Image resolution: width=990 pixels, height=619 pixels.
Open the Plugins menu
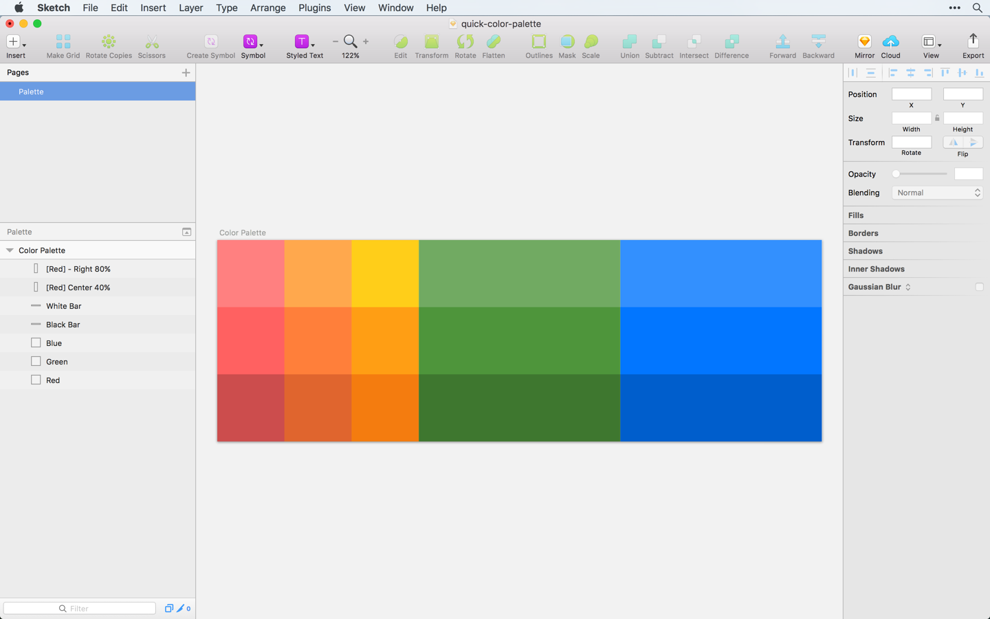pyautogui.click(x=314, y=8)
